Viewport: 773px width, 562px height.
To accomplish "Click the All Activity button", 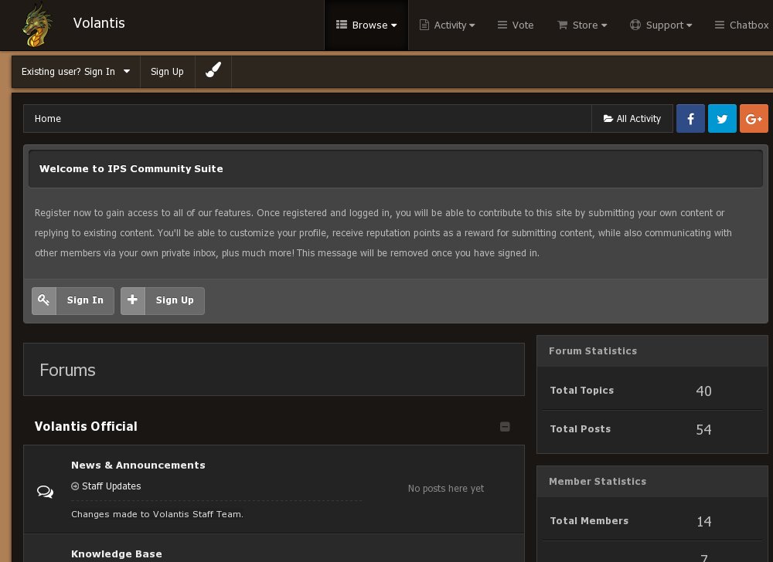I will point(632,119).
